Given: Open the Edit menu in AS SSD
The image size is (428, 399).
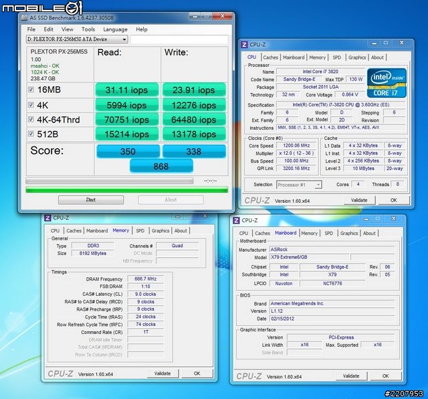Looking at the screenshot, I should 48,29.
